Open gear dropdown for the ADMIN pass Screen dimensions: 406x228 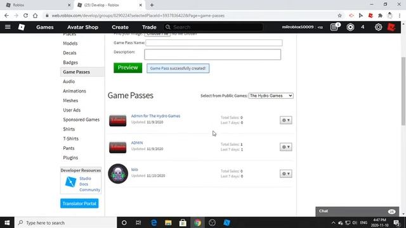tap(286, 147)
